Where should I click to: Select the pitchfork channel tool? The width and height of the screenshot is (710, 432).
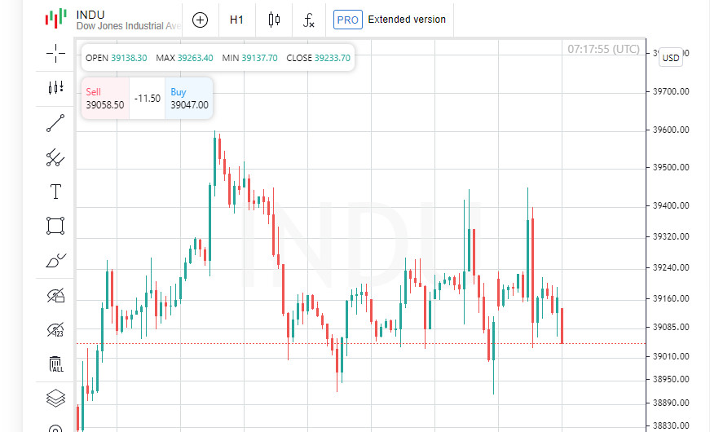pyautogui.click(x=55, y=157)
